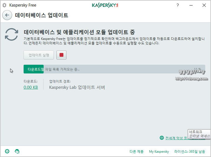This screenshot has width=211, height=157.
Task: Click the KASPERSKY logo at top
Action: [105, 5]
